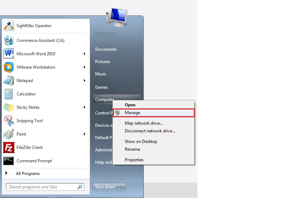Click the Search programs and files box
Screen dimensions: 288x213
click(45, 187)
